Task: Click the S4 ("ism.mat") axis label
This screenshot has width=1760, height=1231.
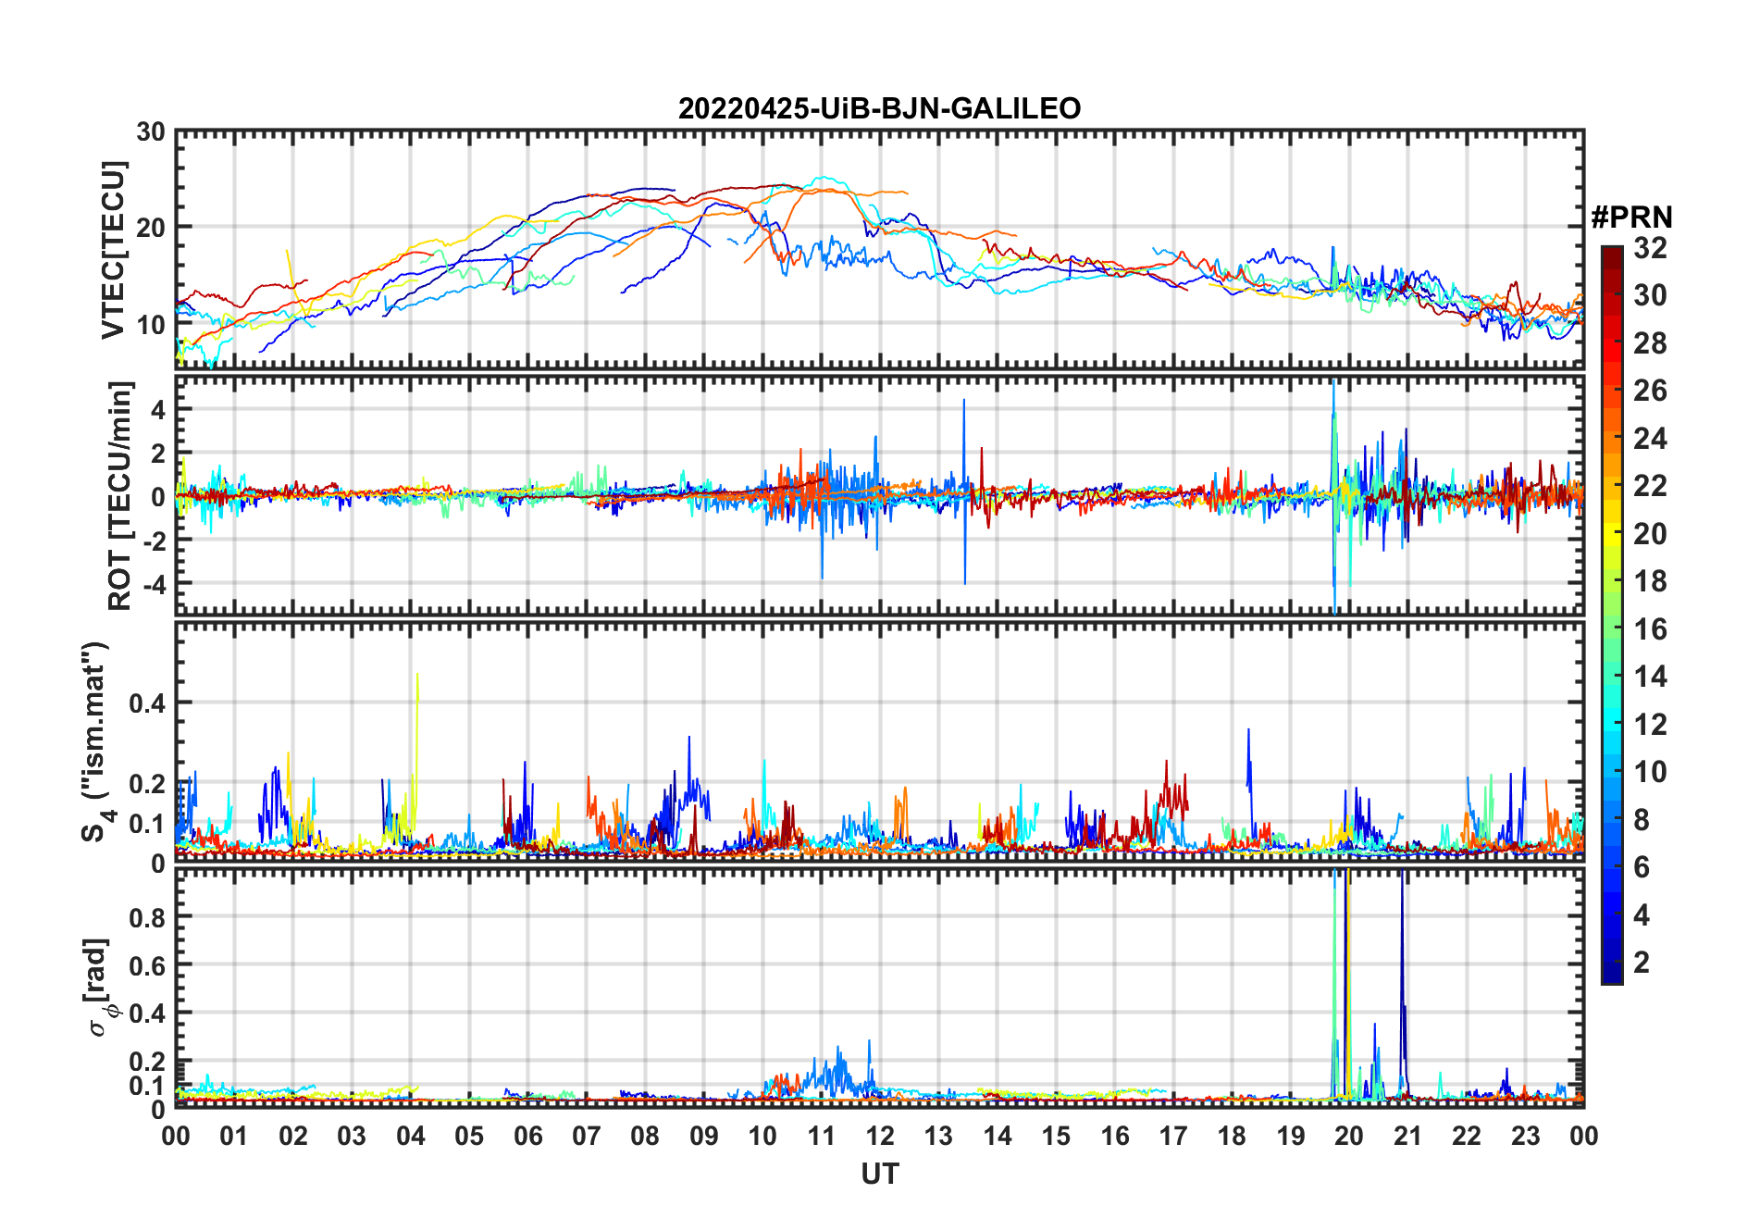Action: point(95,741)
